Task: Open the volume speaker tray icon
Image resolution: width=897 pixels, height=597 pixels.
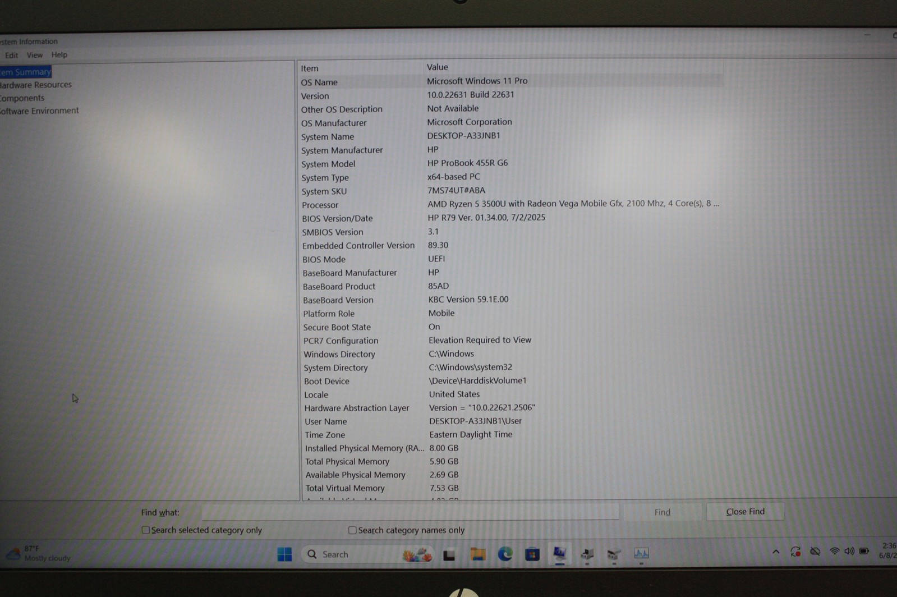Action: pos(849,552)
